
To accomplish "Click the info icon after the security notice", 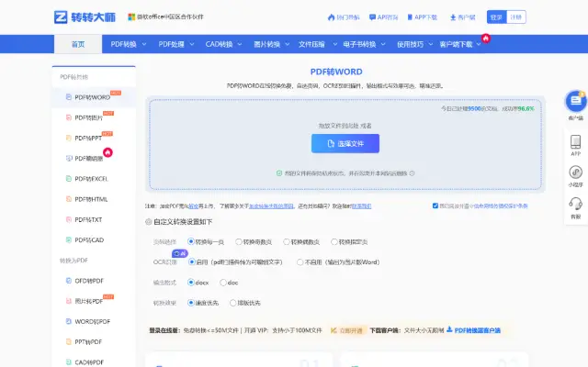I will click(x=413, y=173).
